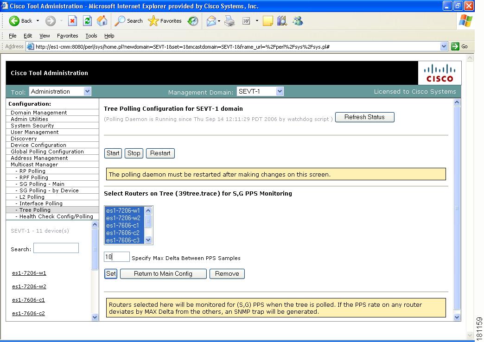Viewport: 484px width, 342px height.
Task: Open the Favorites star in the toolbar
Action: pyautogui.click(x=165, y=21)
